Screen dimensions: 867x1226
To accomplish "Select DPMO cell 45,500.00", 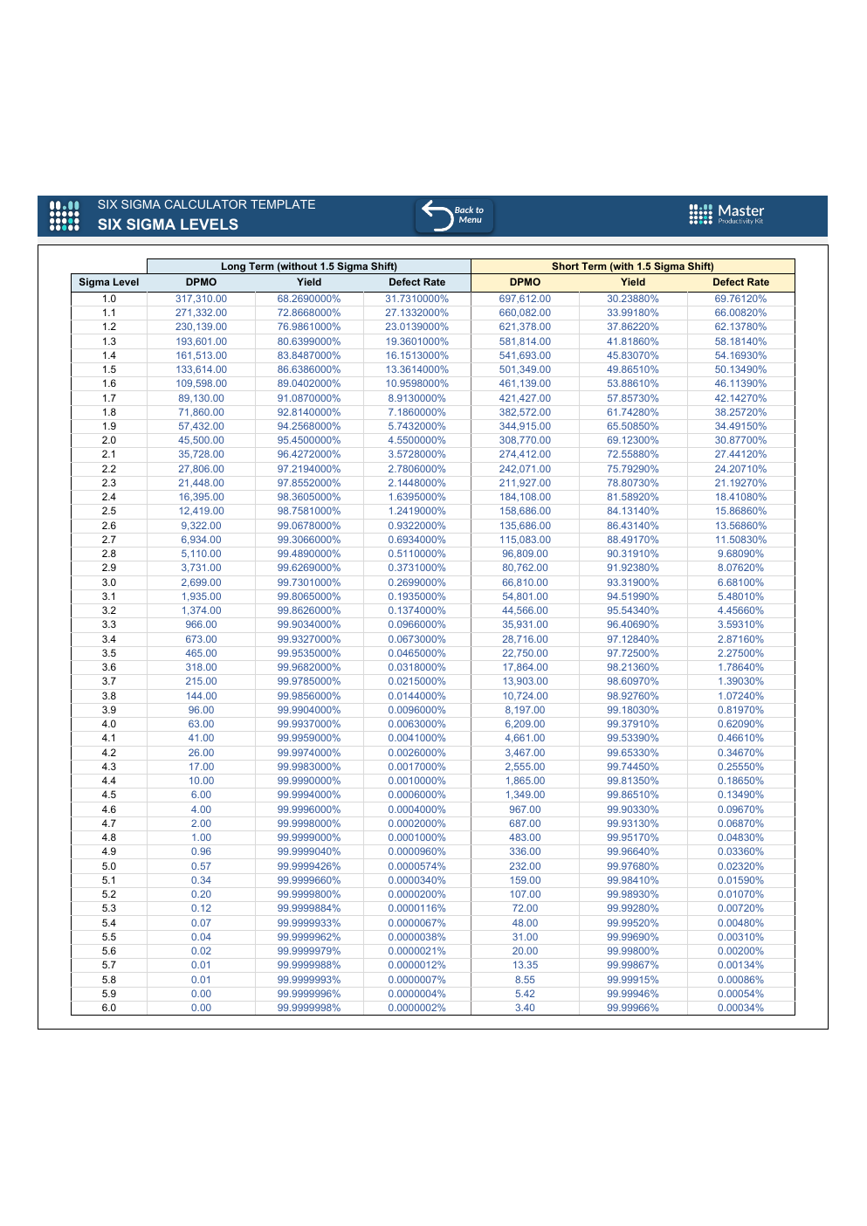I will click(201, 440).
